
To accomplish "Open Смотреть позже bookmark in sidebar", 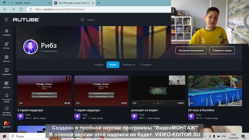I will [x=7, y=98].
